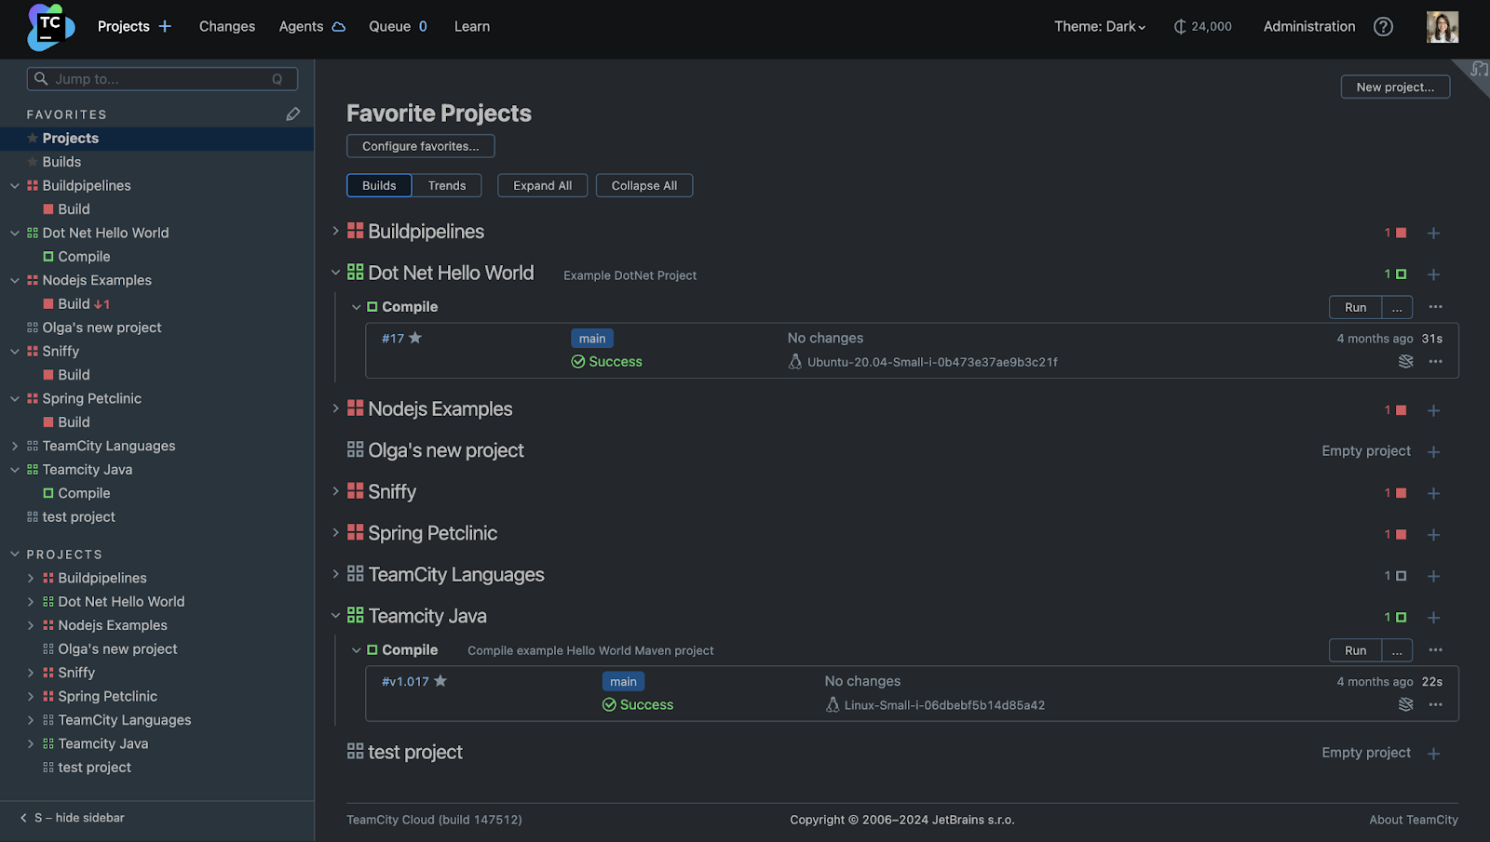This screenshot has height=842, width=1490.
Task: Open the three-dots menu beside Teamcity Java Compile Run
Action: point(1436,650)
